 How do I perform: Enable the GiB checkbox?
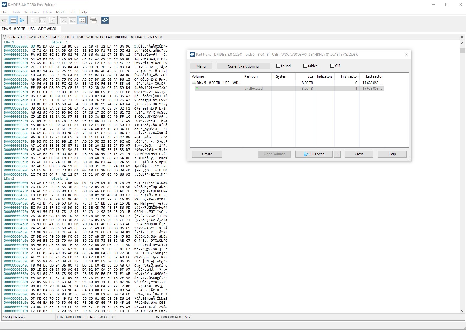pyautogui.click(x=332, y=66)
